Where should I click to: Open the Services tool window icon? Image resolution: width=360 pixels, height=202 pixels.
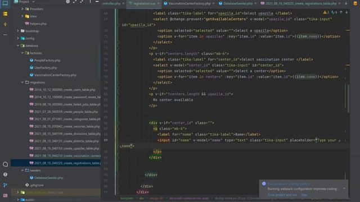pyautogui.click(x=5, y=164)
